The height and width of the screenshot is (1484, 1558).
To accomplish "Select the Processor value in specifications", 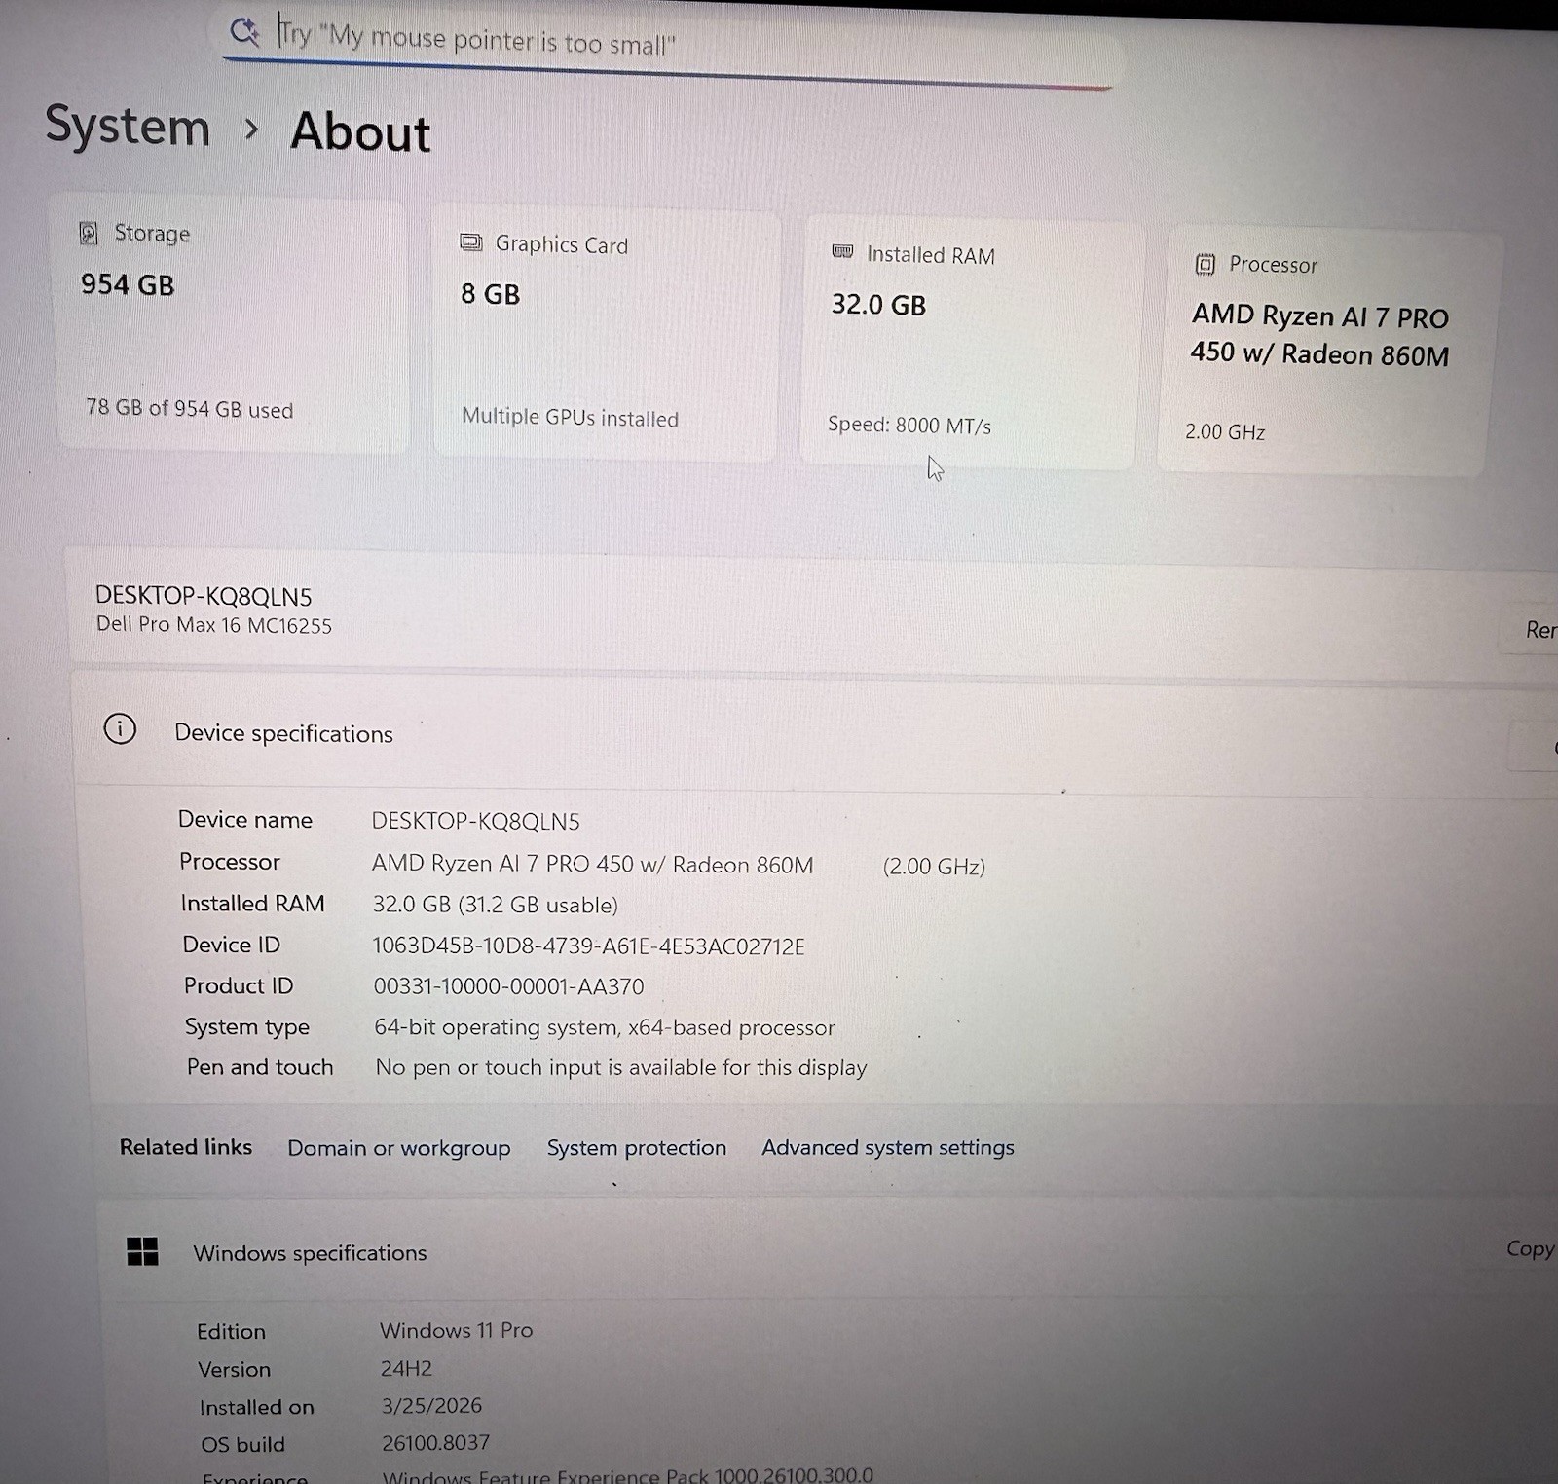I will [592, 865].
